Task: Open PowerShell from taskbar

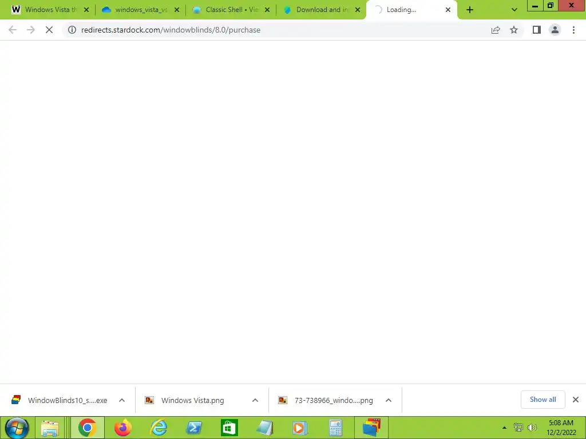Action: pyautogui.click(x=194, y=428)
